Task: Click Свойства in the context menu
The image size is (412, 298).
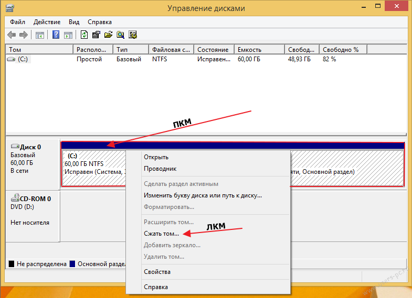Action: coord(157,272)
